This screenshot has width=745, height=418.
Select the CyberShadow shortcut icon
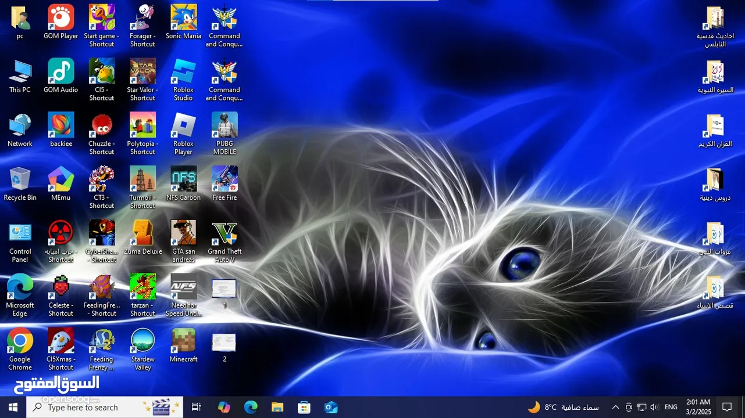[101, 243]
